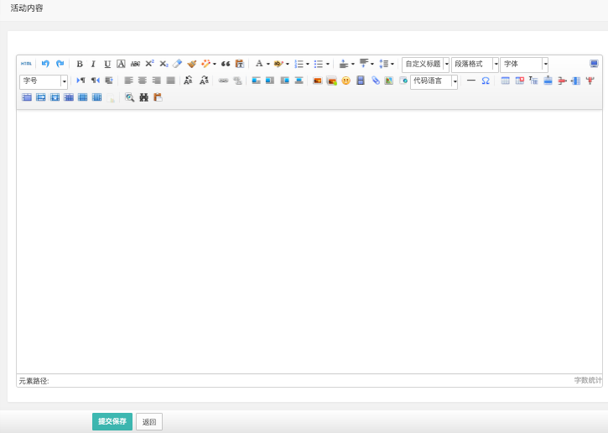Click paste as plain text icon
The image size is (608, 433).
tap(240, 64)
